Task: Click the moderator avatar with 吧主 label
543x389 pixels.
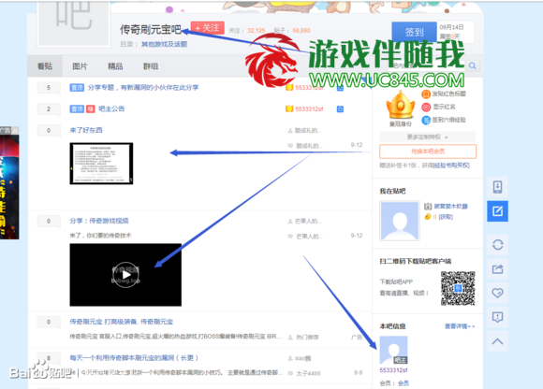Action: point(393,350)
